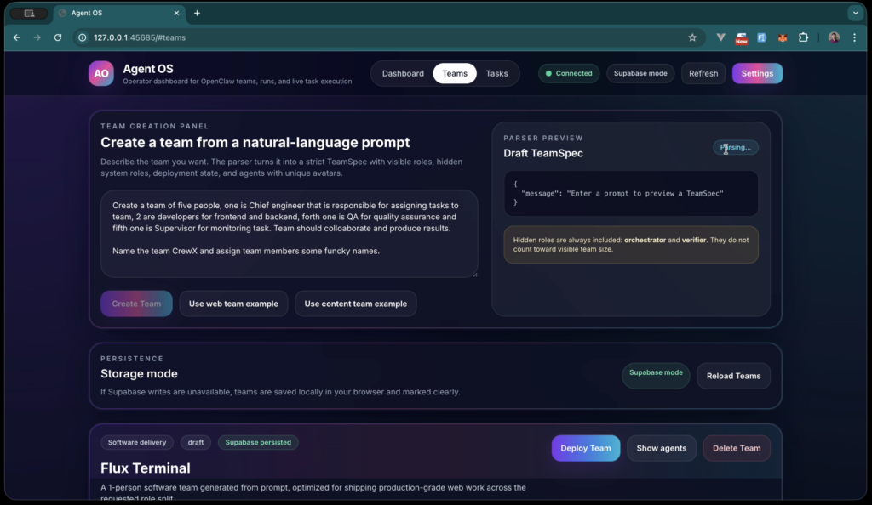Click the Parsing progress badge

click(734, 147)
